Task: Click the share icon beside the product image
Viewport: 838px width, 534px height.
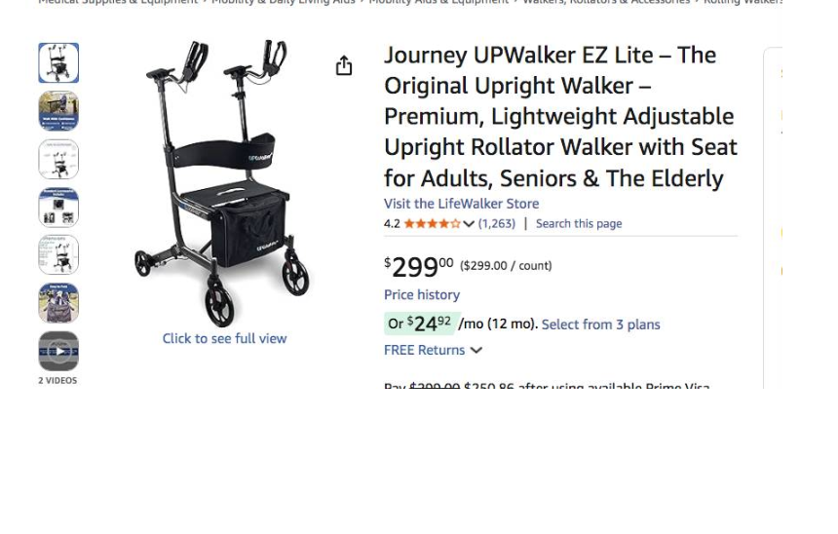Action: 344,66
